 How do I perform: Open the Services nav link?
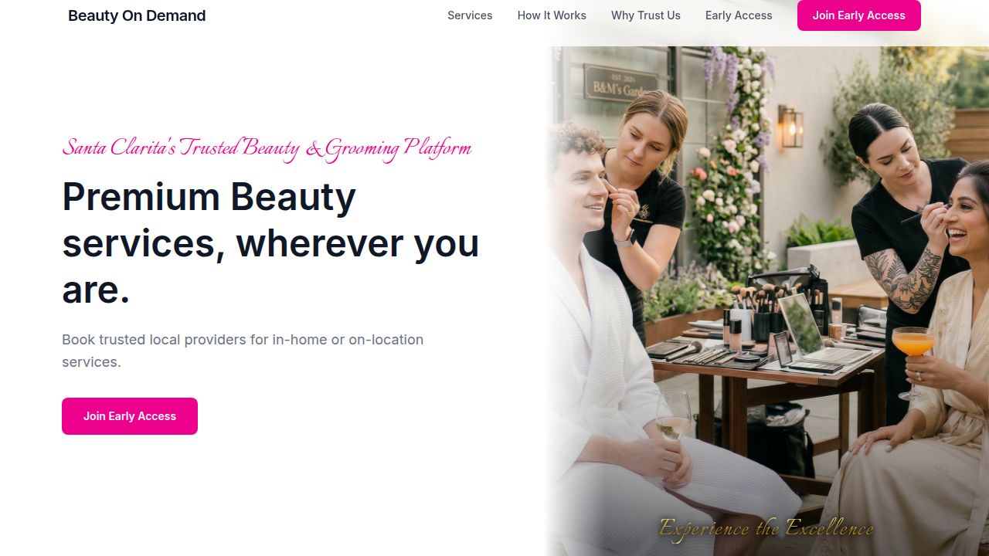click(x=470, y=15)
